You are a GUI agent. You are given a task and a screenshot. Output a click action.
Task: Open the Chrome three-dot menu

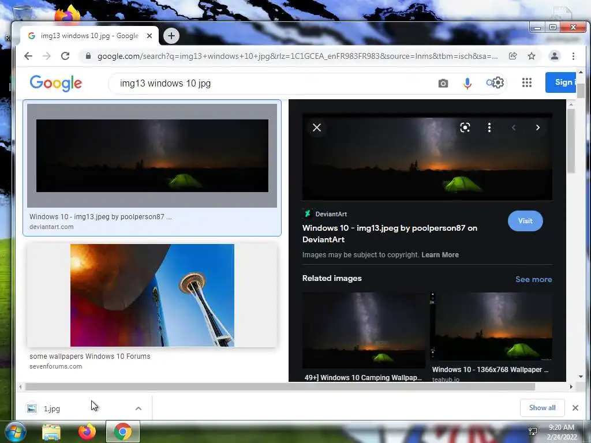coord(573,56)
